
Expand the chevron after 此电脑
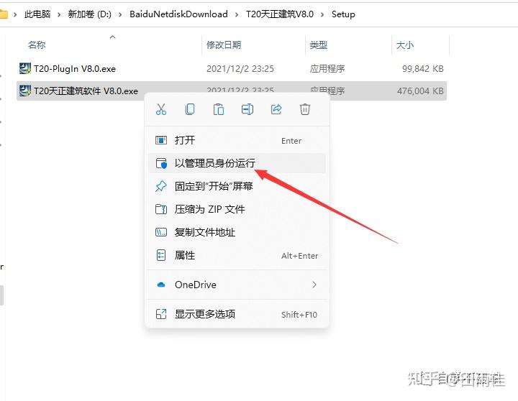(x=59, y=14)
